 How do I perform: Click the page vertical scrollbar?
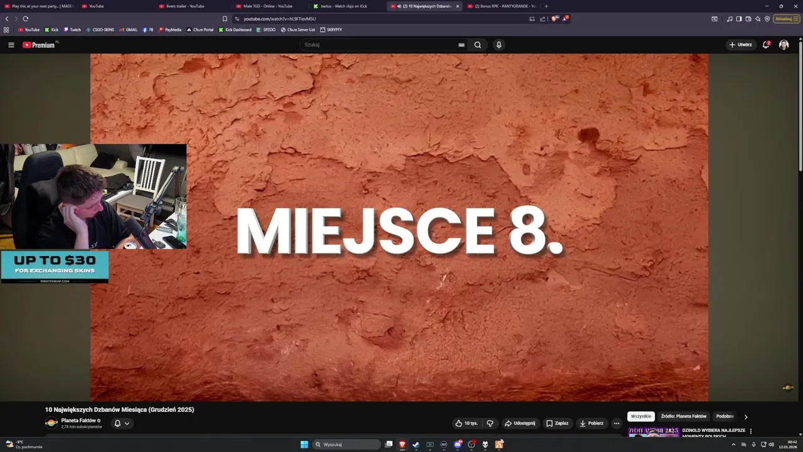pyautogui.click(x=800, y=107)
